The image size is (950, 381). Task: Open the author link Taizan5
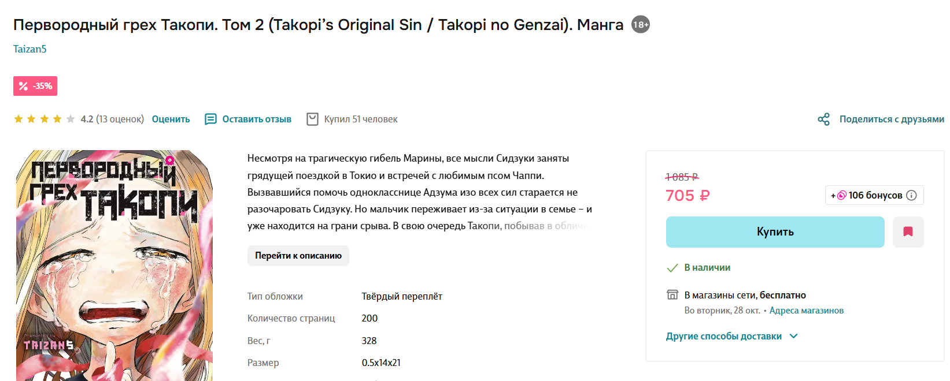coord(30,49)
